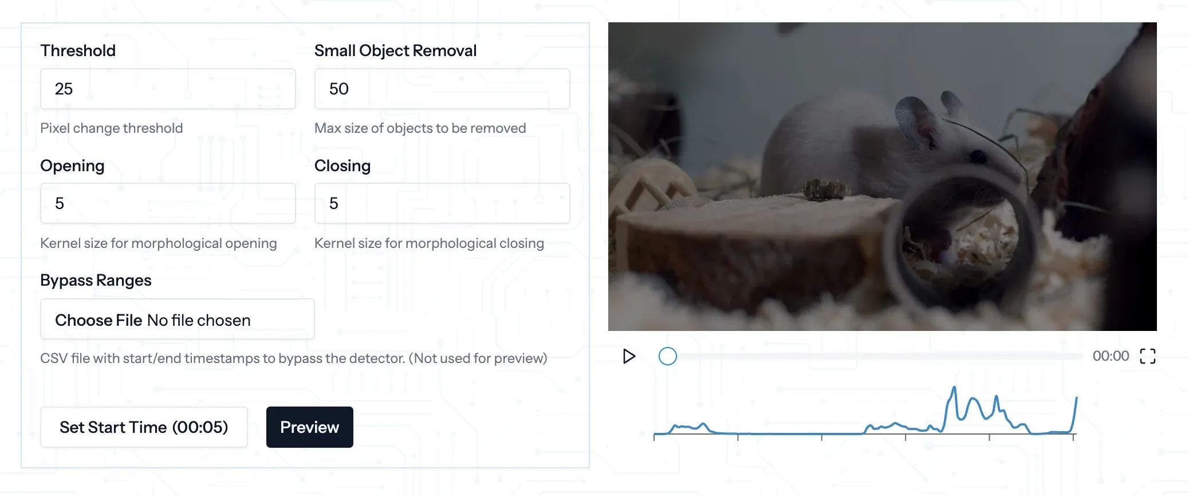Screen dimensions: 1189x497
Task: Enter fullscreen video mode
Action: point(1147,356)
